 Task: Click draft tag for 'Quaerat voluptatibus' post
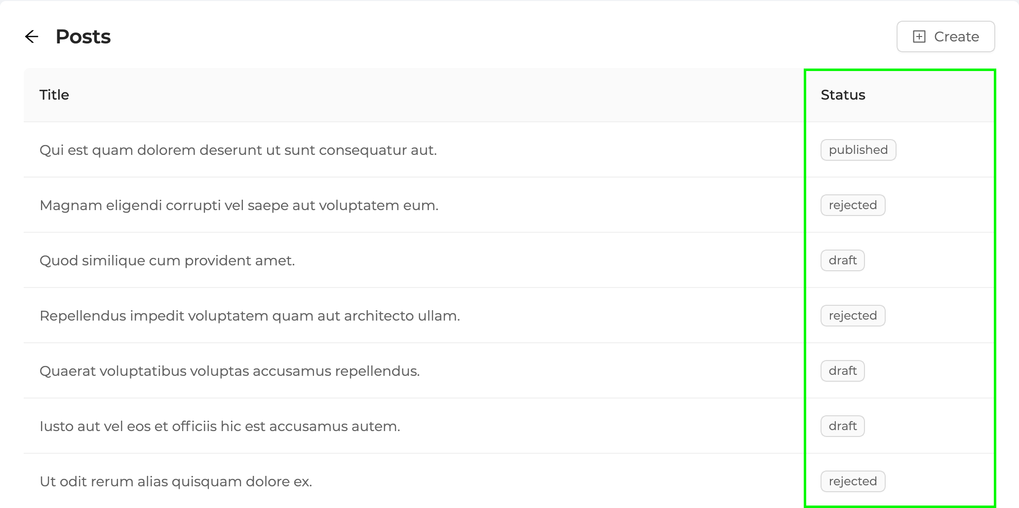pyautogui.click(x=842, y=371)
